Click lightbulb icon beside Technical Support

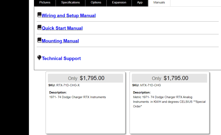(x=39, y=58)
